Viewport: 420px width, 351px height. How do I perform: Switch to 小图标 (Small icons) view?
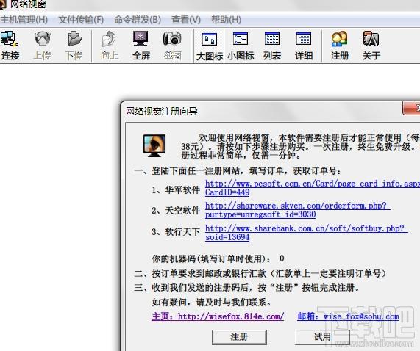tap(241, 46)
